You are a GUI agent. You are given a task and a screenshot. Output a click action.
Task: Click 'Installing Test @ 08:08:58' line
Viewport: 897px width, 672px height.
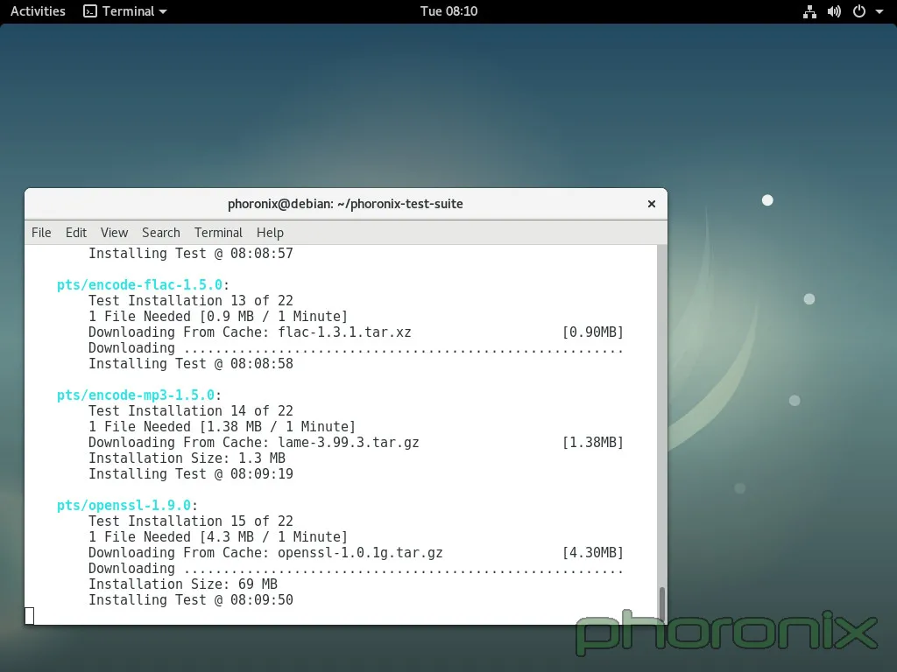(190, 363)
